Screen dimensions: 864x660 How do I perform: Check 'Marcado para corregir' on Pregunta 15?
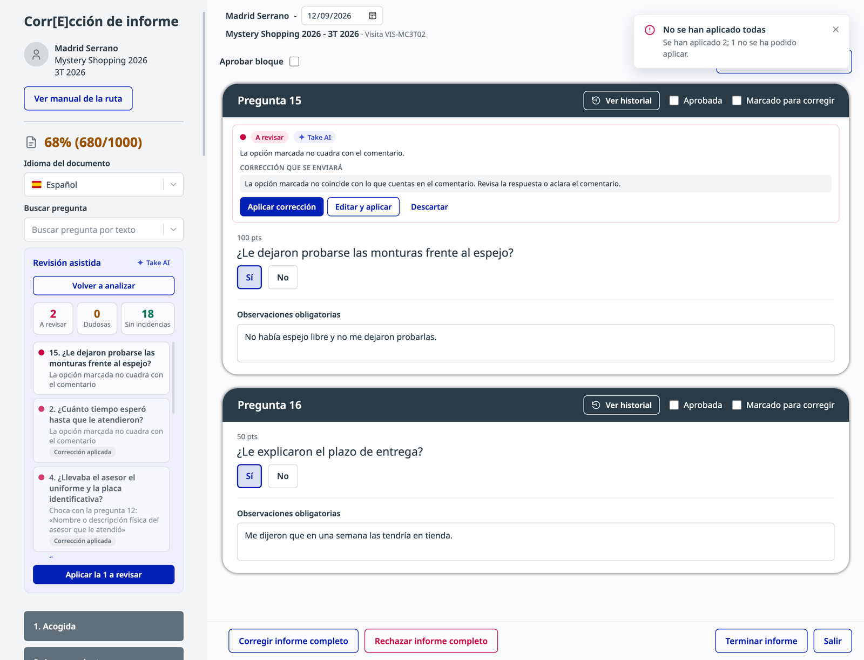click(737, 100)
